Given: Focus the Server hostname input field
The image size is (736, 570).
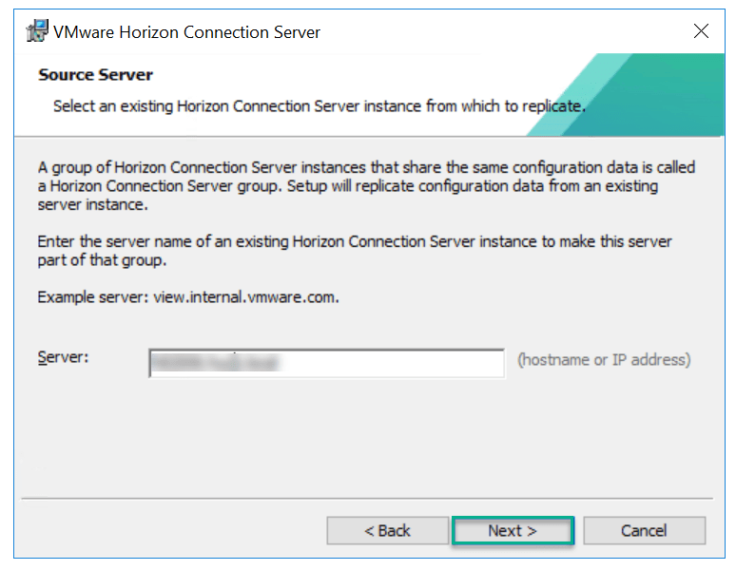Looking at the screenshot, I should pyautogui.click(x=326, y=363).
